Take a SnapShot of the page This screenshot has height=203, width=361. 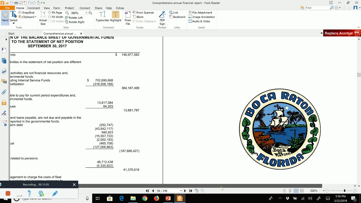(26, 13)
